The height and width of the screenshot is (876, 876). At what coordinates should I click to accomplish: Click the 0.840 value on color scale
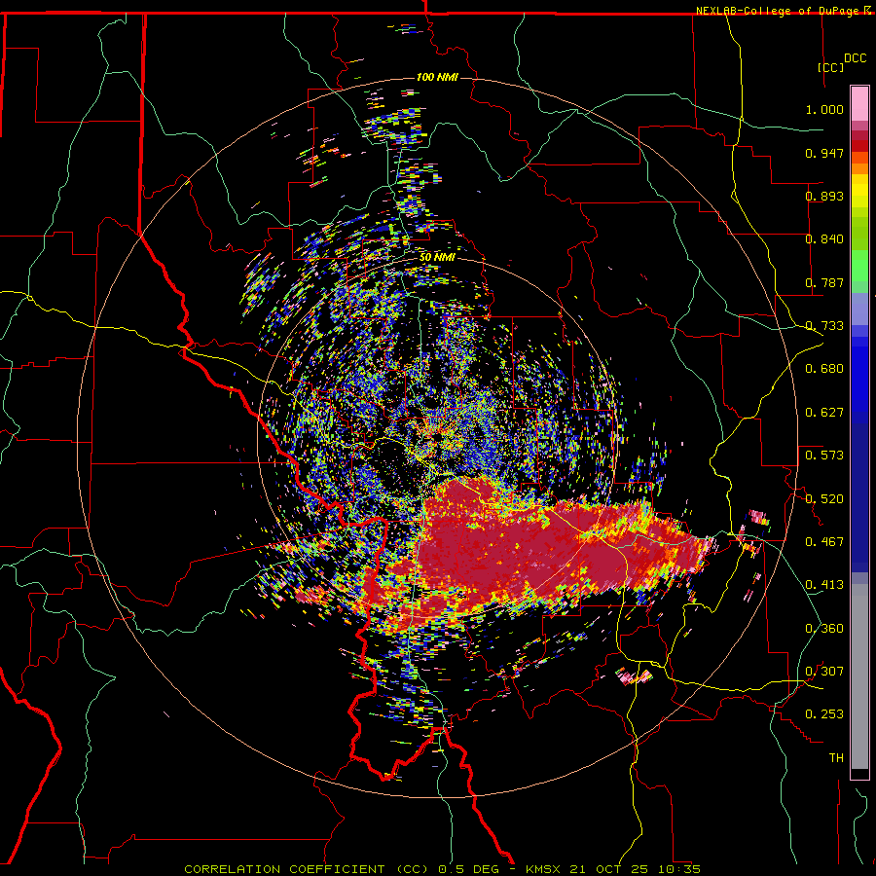824,239
